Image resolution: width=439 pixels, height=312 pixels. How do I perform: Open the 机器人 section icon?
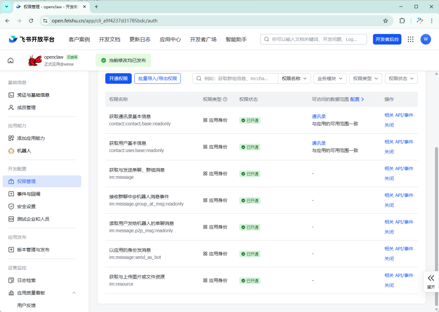(x=11, y=150)
